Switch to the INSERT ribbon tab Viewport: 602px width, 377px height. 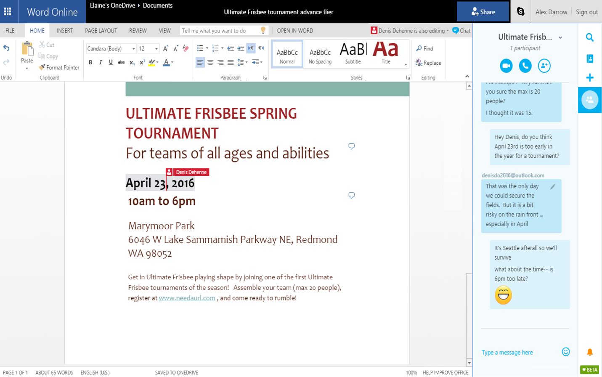pyautogui.click(x=64, y=31)
